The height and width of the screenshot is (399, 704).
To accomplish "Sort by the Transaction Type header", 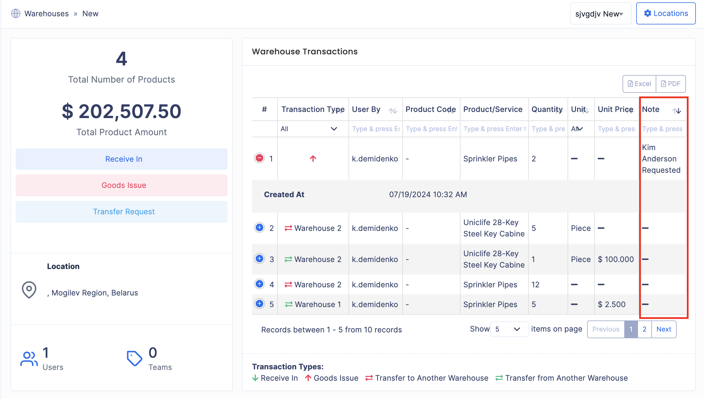I will coord(313,109).
